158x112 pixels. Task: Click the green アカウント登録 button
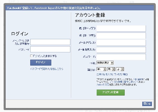point(111,92)
